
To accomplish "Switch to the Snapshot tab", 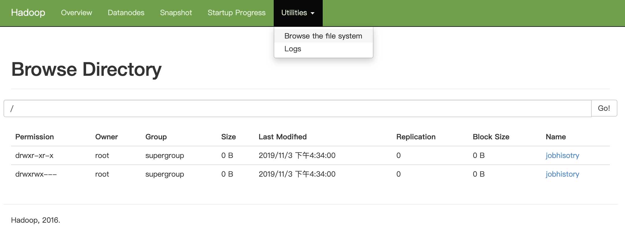I will [176, 13].
